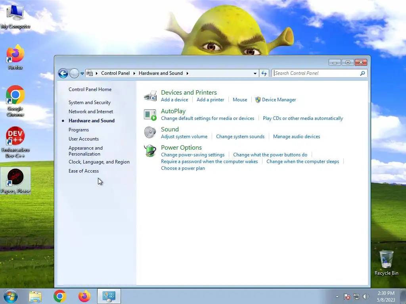Open Programs category in sidebar
The image size is (406, 304).
(79, 130)
